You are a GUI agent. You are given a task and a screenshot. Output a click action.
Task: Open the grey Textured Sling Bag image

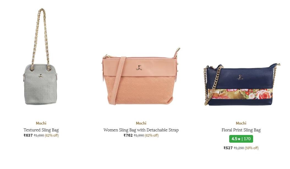click(x=41, y=57)
